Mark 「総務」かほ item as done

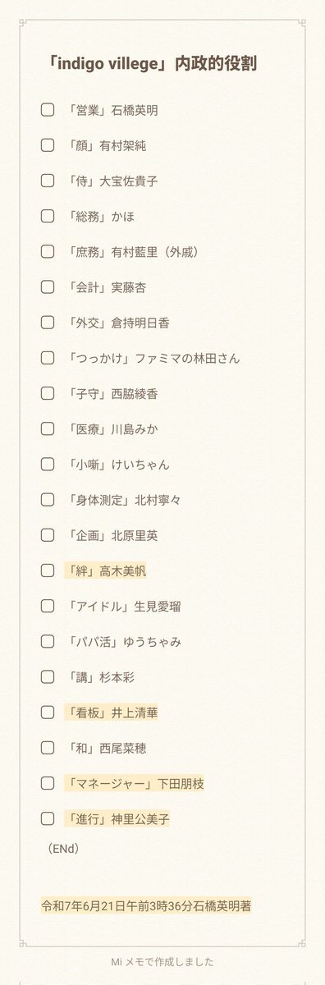pyautogui.click(x=48, y=216)
